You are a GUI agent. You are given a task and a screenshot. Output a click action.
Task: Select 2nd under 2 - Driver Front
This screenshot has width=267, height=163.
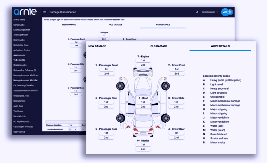(x=177, y=74)
